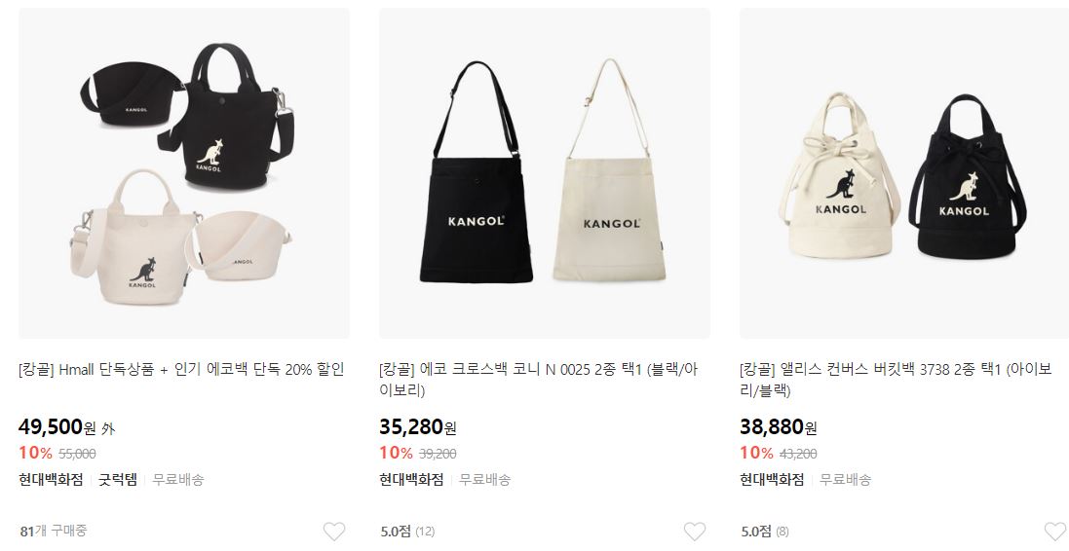View the 5.0점 (8) rating of bucket bag

(765, 532)
